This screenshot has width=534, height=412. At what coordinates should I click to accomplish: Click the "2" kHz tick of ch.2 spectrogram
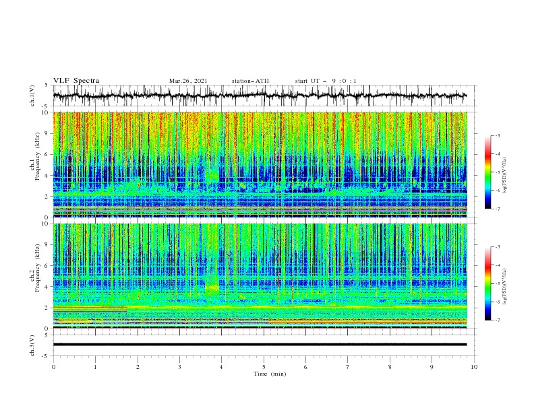pyautogui.click(x=48, y=308)
